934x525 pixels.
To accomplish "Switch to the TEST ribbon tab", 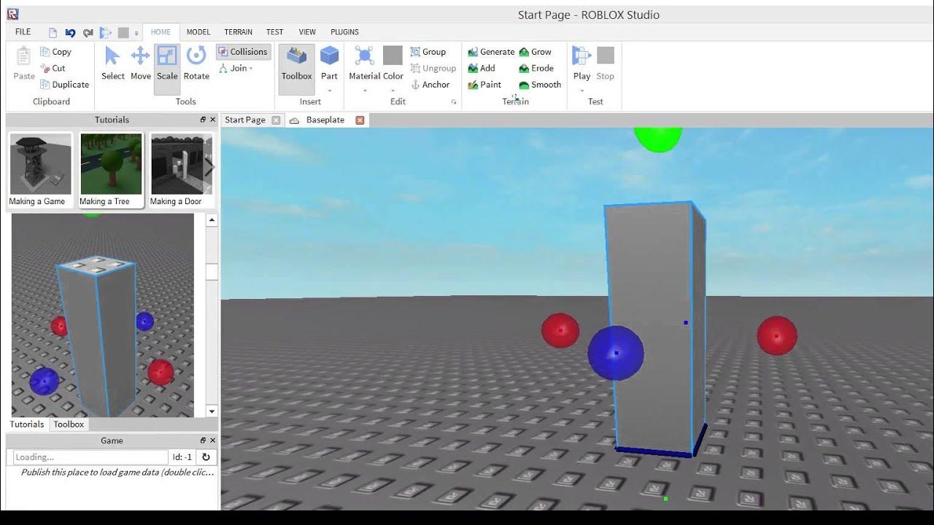I will pos(274,32).
